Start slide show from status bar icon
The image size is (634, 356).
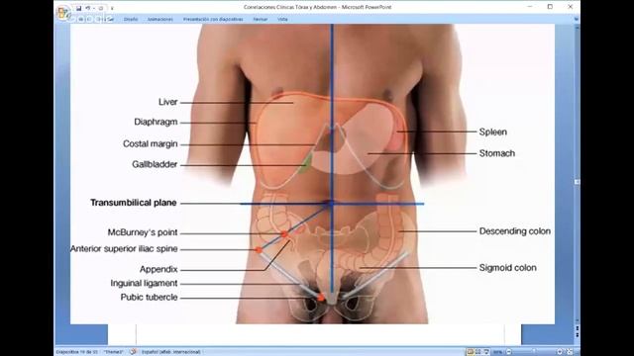[x=486, y=352]
